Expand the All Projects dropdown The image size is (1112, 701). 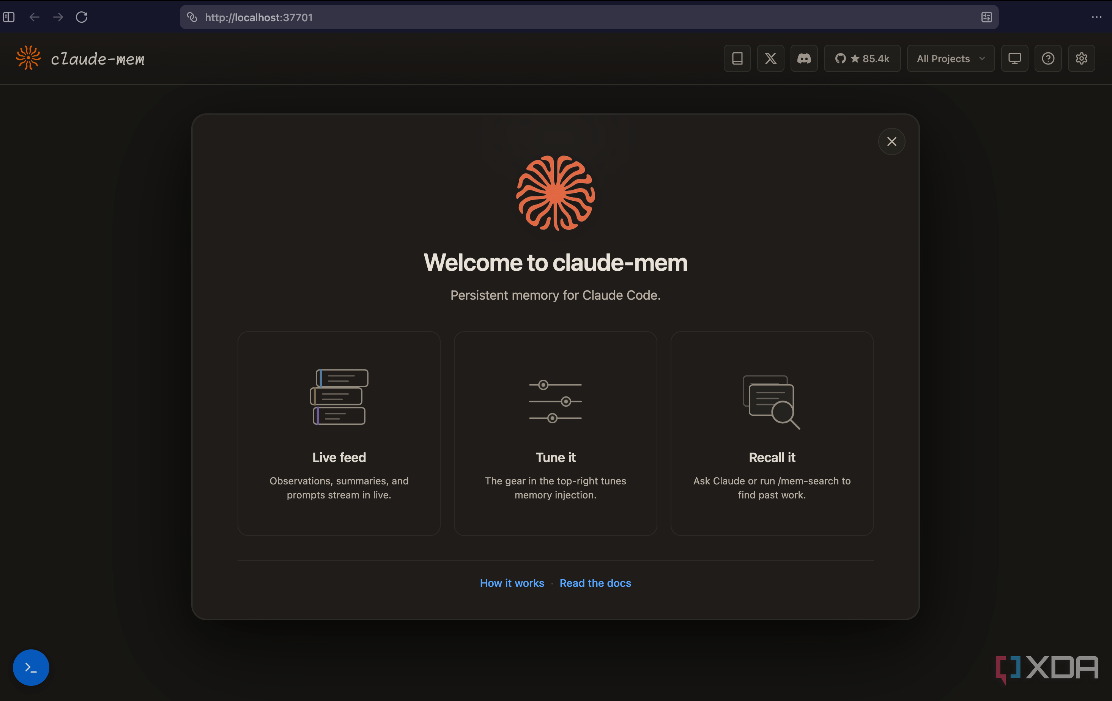[950, 59]
